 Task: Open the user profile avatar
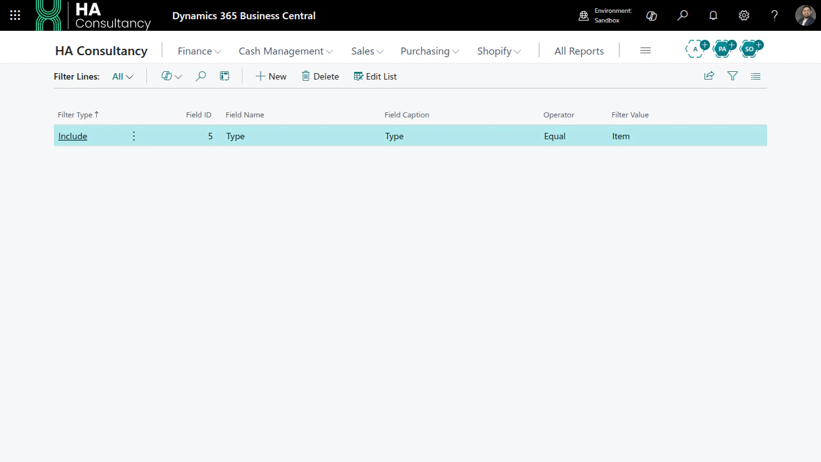click(x=805, y=15)
